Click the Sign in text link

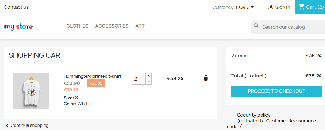[x=282, y=7]
